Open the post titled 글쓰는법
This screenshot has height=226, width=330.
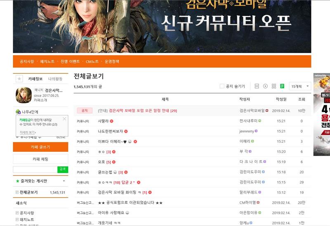(x=105, y=172)
